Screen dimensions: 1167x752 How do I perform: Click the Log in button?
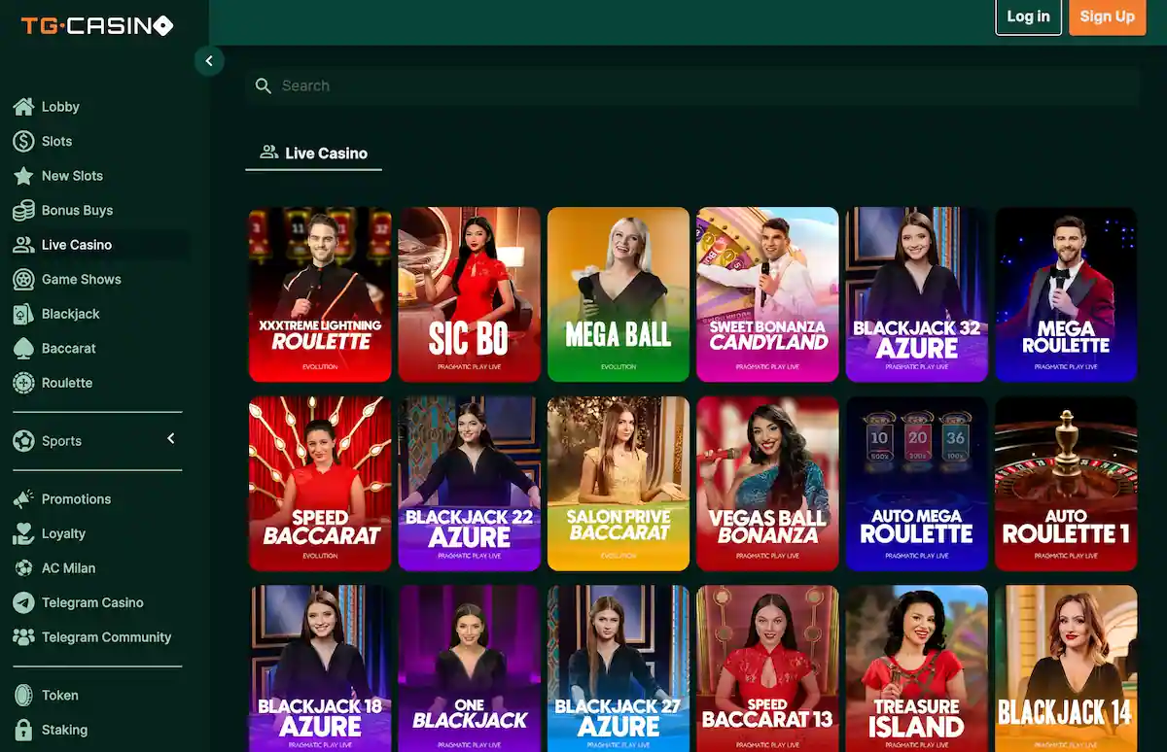pos(1028,17)
